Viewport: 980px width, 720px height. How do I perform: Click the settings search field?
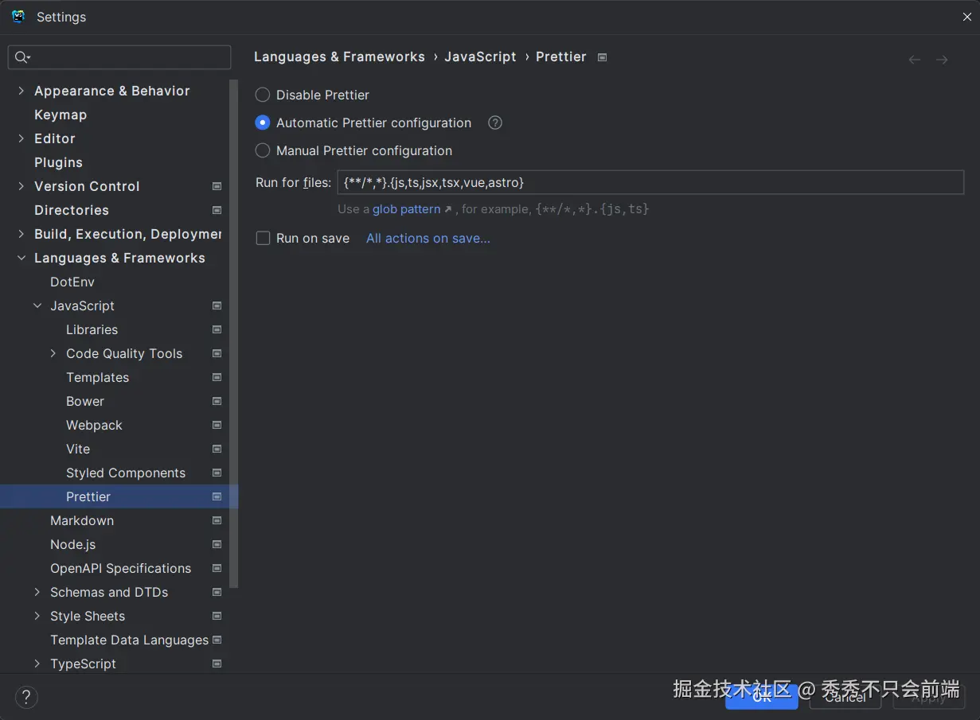[119, 56]
